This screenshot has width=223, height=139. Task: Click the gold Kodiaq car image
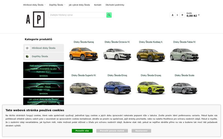(x=151, y=55)
